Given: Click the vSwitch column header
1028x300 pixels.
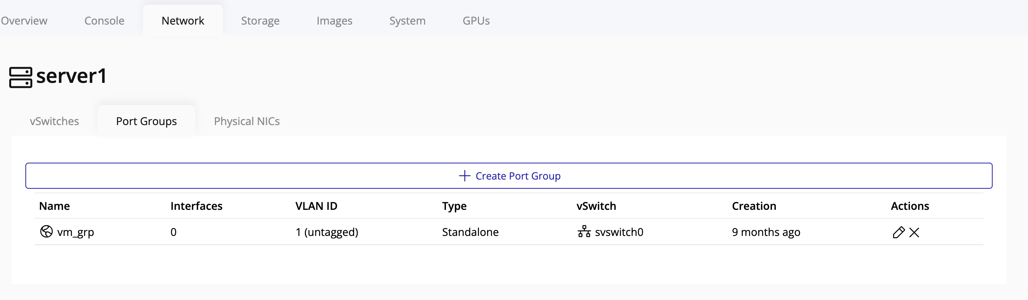Looking at the screenshot, I should click(596, 206).
